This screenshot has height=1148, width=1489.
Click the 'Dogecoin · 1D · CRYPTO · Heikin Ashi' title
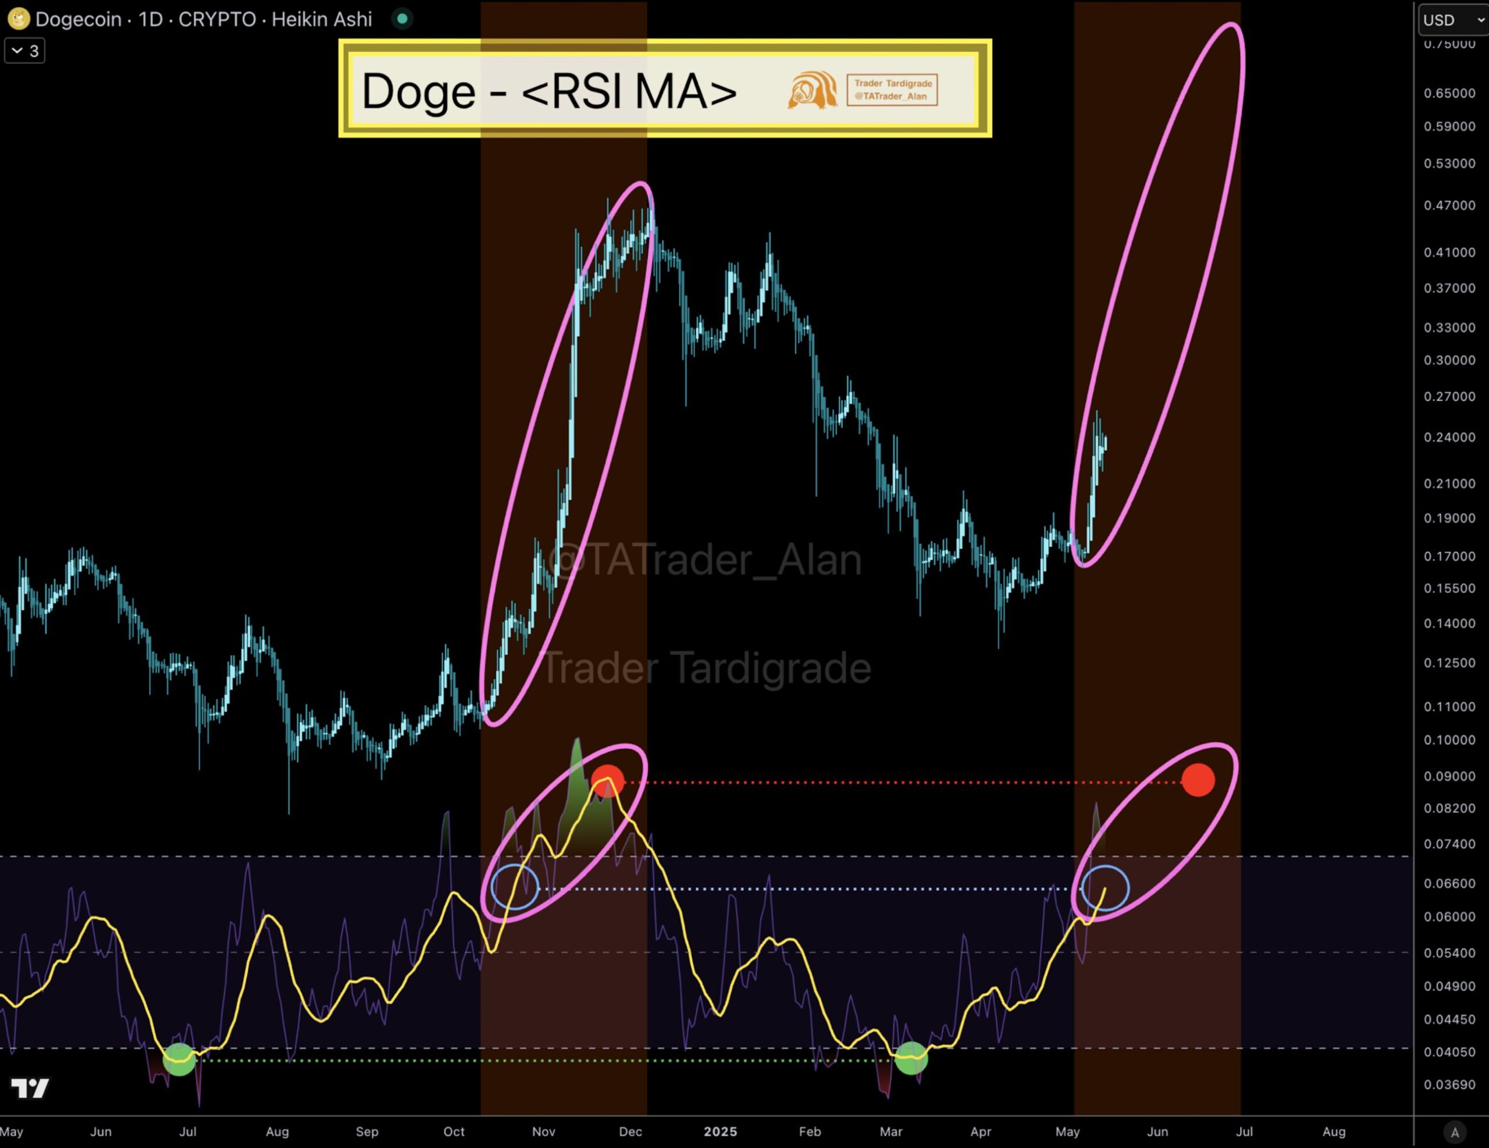pos(204,19)
